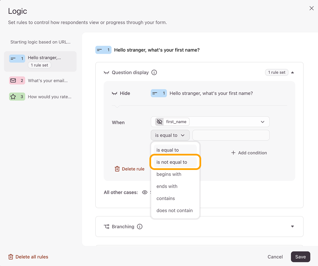318x266 pixels.
Task: Click the 1 rule set badge in sidebar
Action: [40, 65]
